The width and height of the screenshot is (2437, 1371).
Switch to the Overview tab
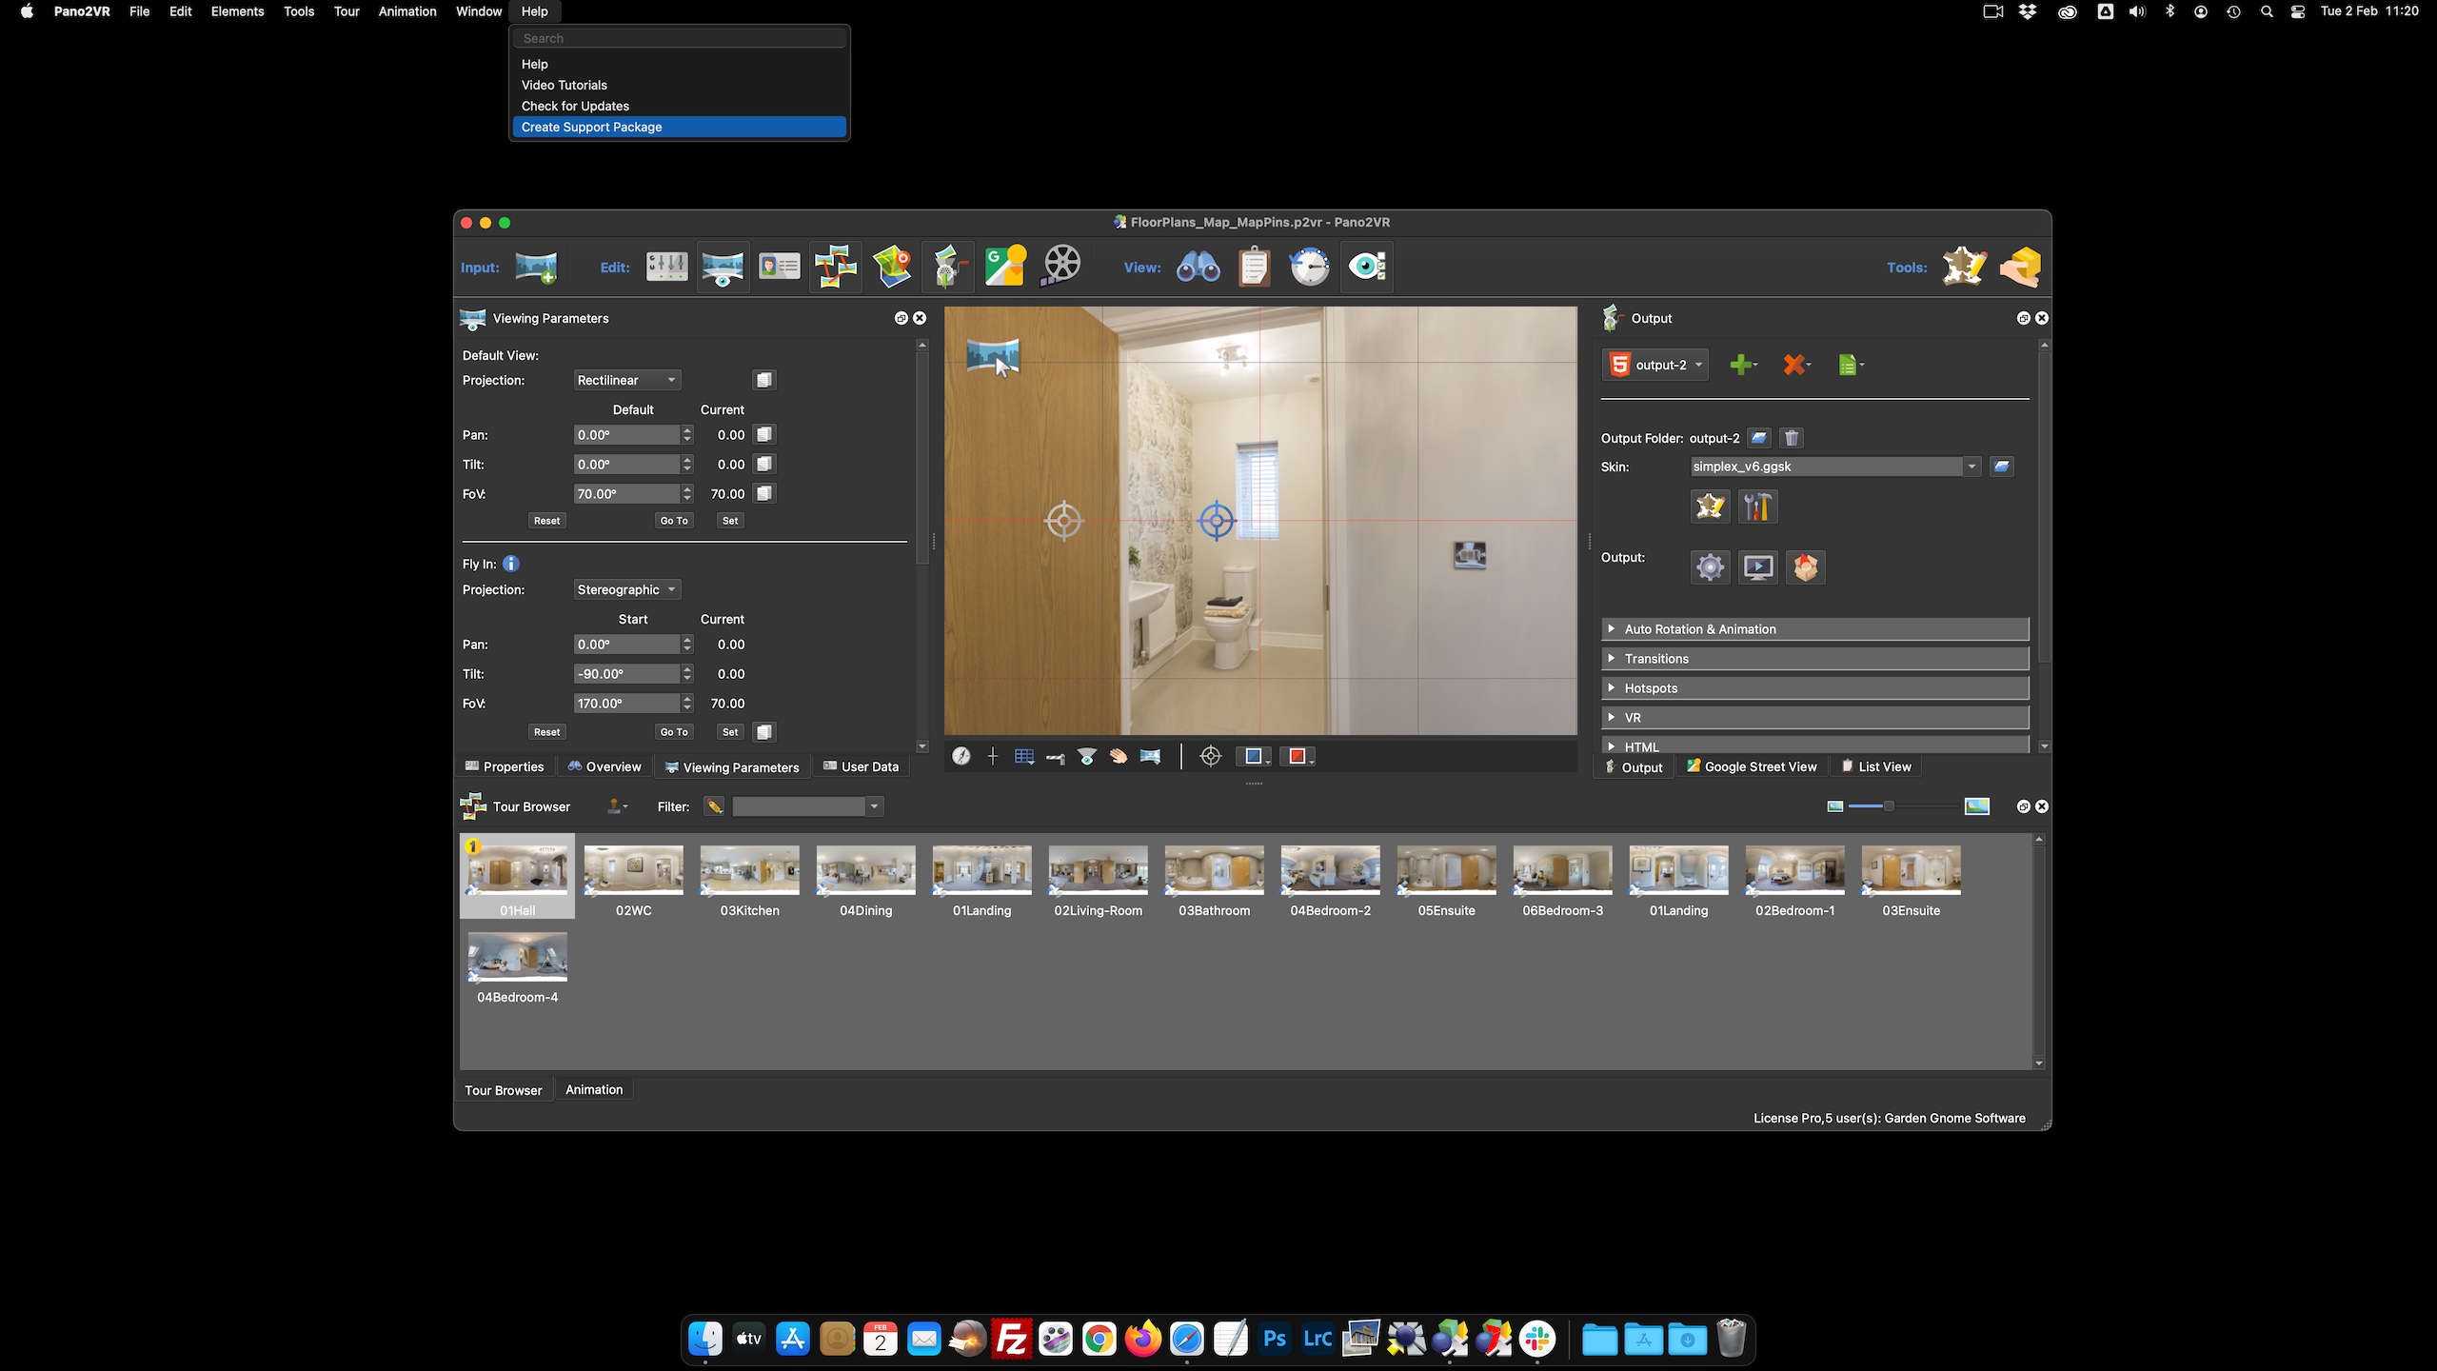pos(604,766)
